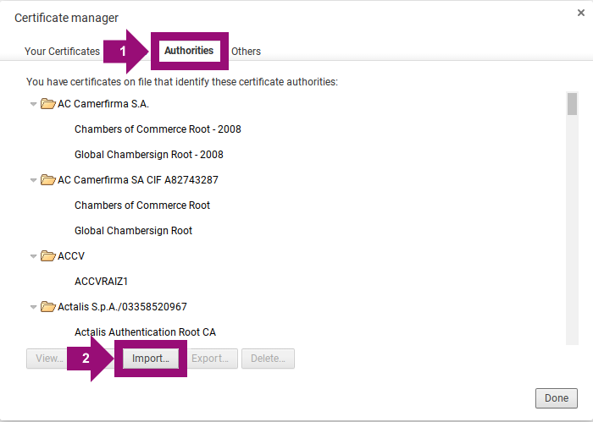Switch to the Authorities tab
The image size is (593, 422).
point(189,51)
